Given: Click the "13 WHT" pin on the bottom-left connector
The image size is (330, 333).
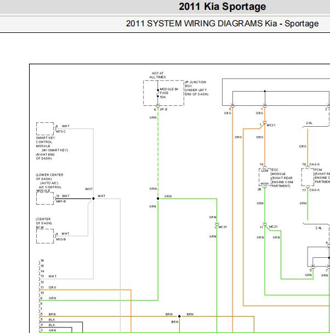Looking at the screenshot, I should click(49, 276).
